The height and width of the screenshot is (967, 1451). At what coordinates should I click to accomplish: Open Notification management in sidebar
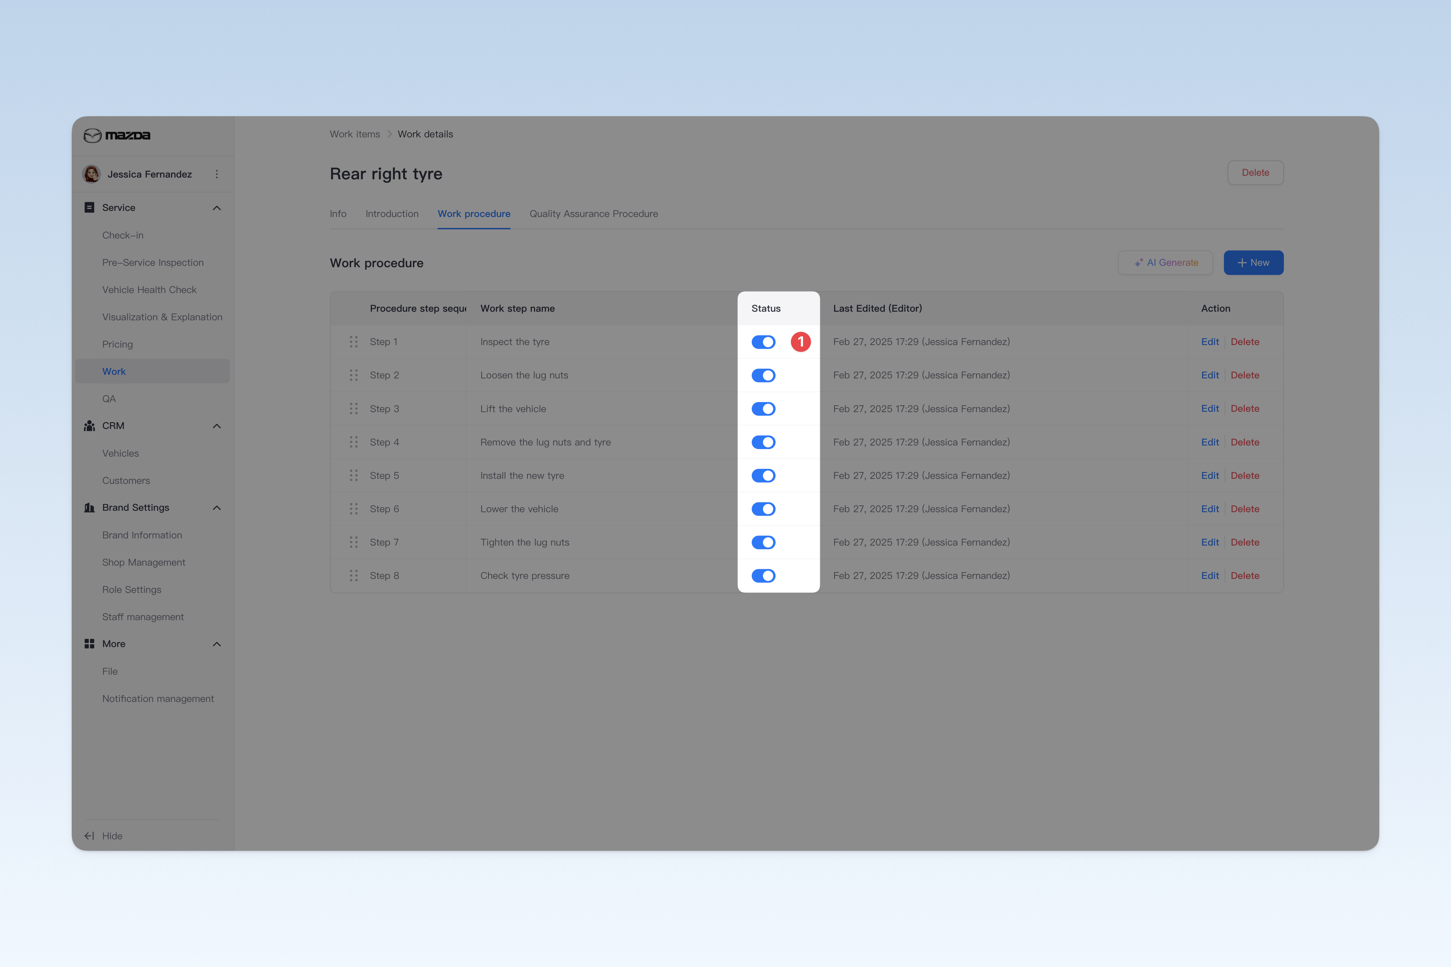pos(158,699)
